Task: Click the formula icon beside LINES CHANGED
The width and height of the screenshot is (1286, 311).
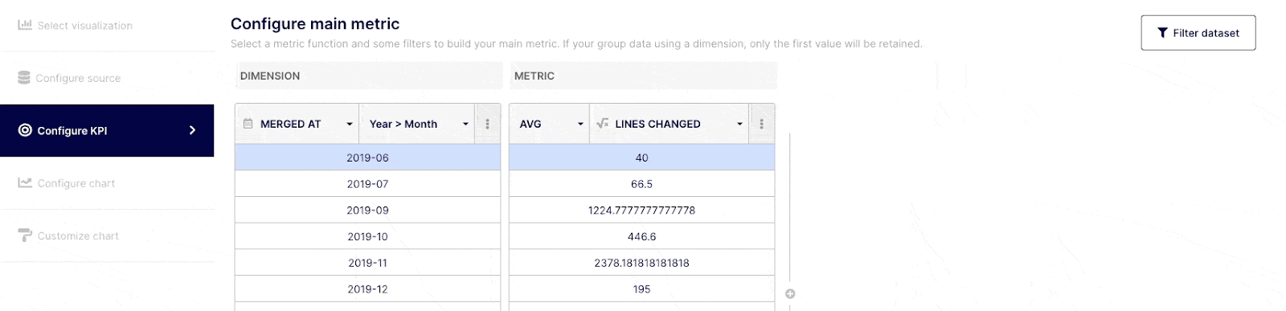Action: pos(603,124)
